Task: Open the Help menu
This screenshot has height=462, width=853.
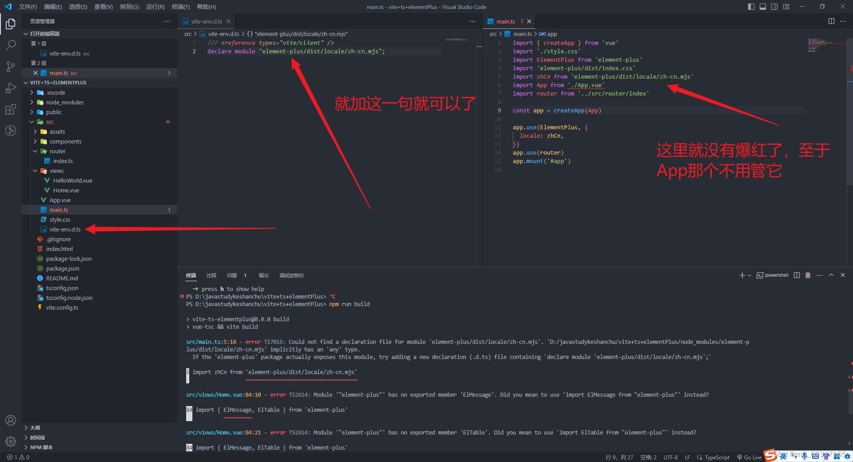Action: (x=206, y=7)
